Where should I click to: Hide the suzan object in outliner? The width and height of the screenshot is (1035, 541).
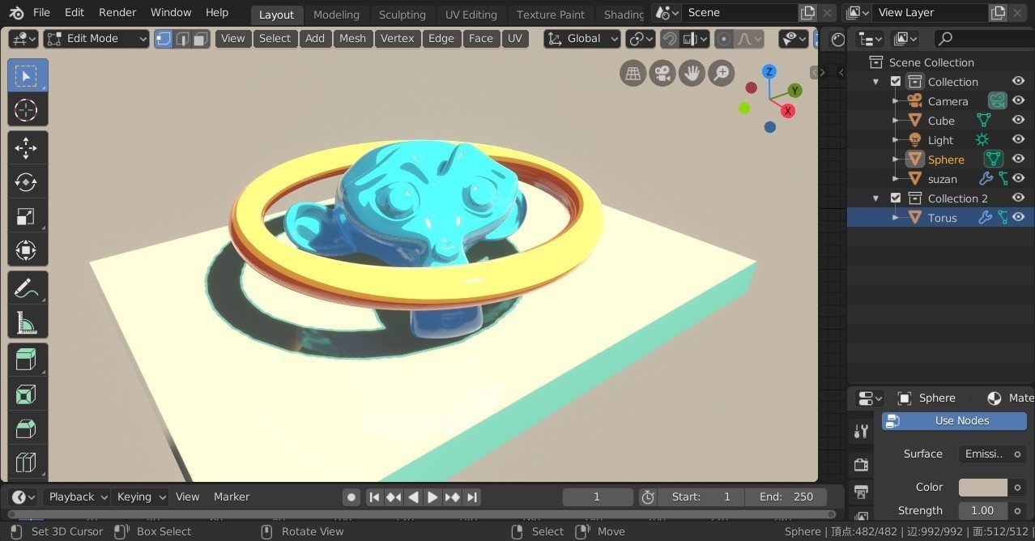pyautogui.click(x=1019, y=179)
